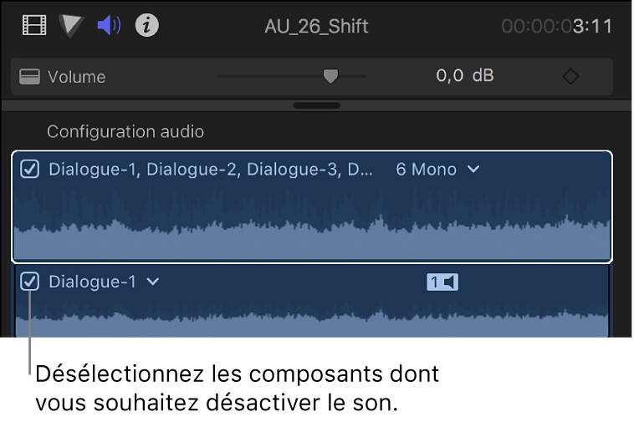Click the mono channel 1 speaker badge

(x=442, y=282)
